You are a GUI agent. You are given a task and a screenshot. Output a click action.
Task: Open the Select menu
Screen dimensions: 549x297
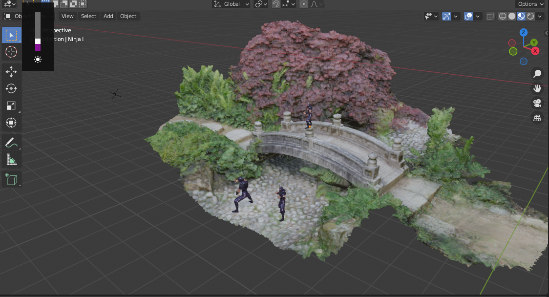[88, 16]
